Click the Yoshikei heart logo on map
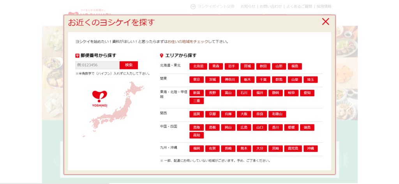This screenshot has height=184, width=399. [x=100, y=99]
